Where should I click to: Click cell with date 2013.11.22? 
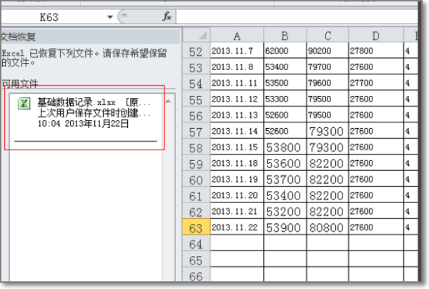point(237,227)
